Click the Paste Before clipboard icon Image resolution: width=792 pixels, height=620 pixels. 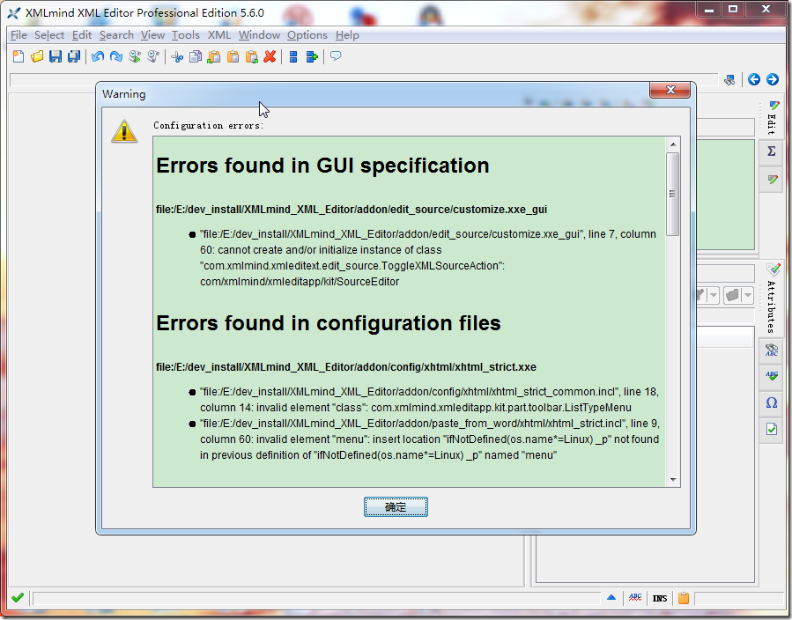point(214,56)
